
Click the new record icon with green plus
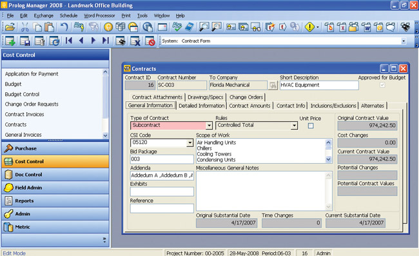[10, 41]
